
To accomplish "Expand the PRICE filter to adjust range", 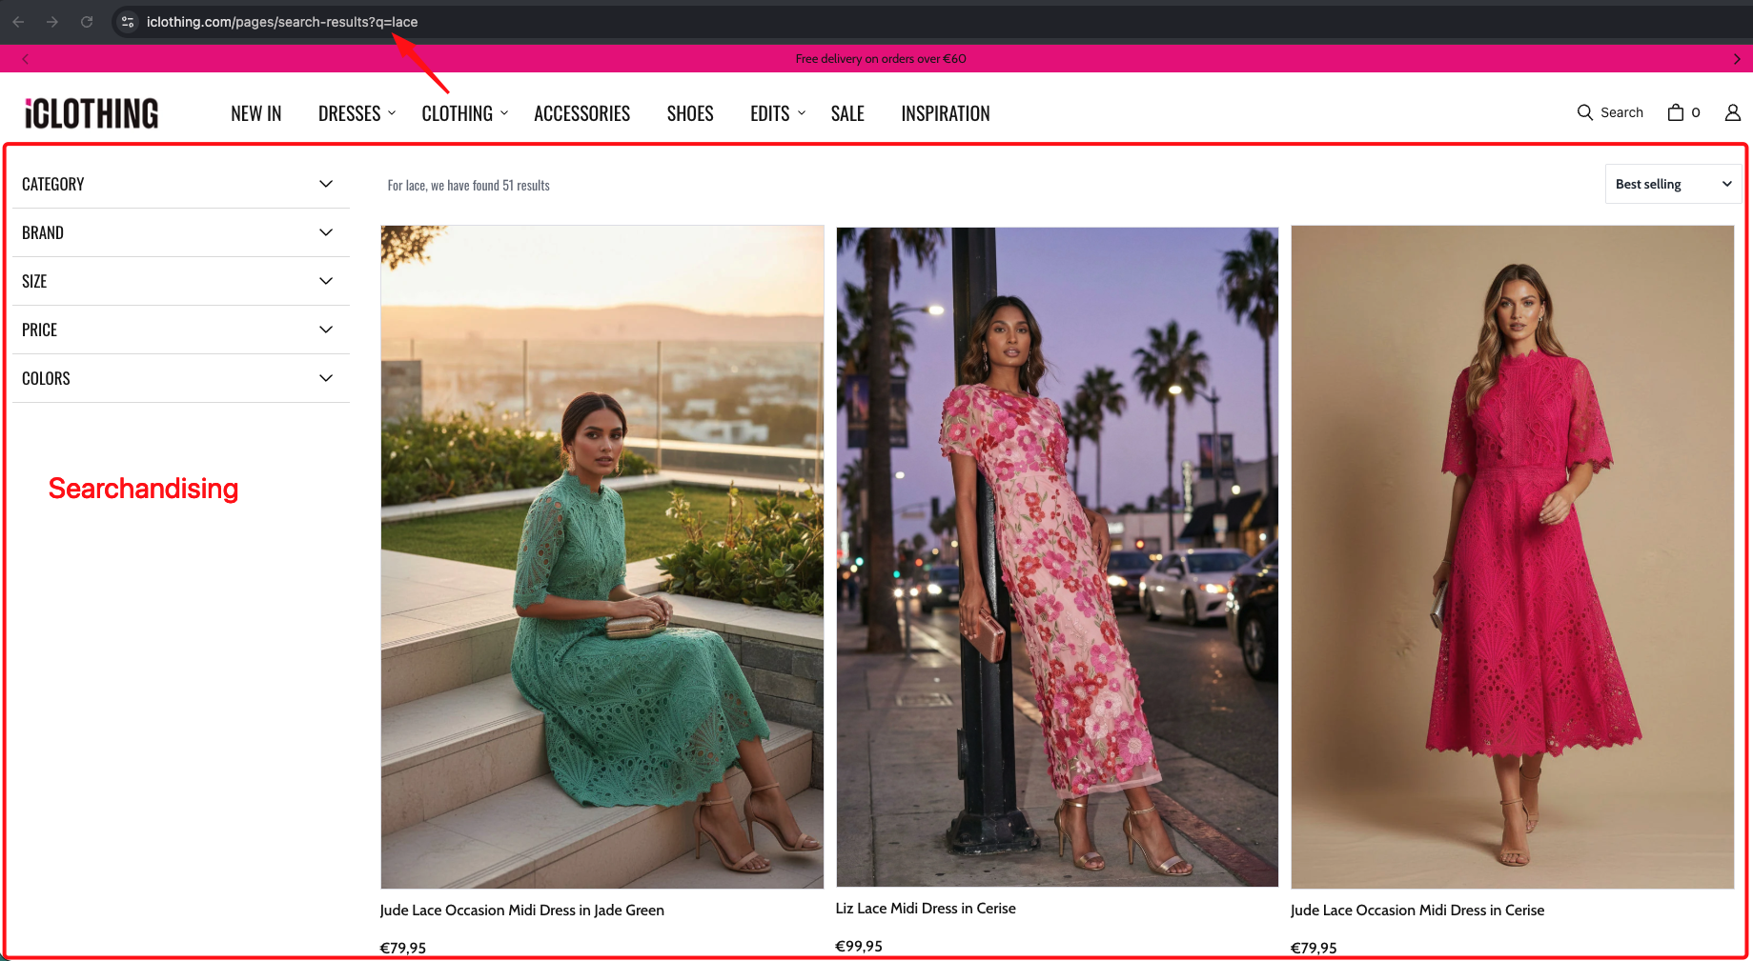I will [180, 330].
